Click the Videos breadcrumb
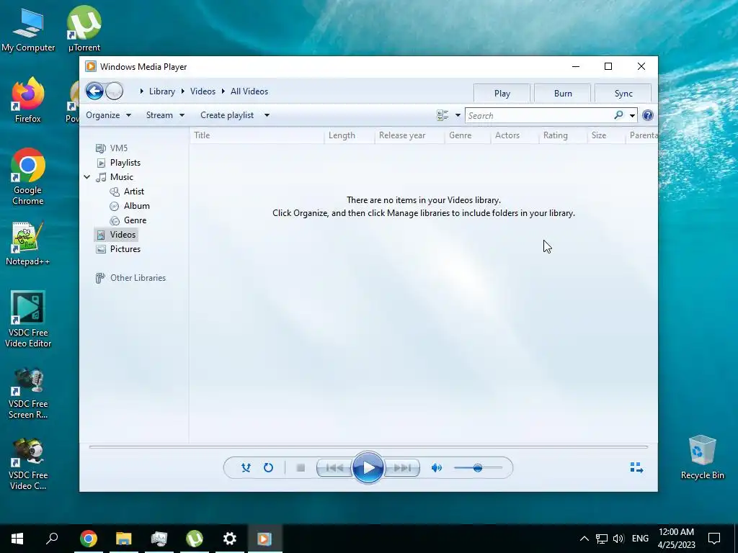Viewport: 738px width, 553px height. [x=203, y=91]
